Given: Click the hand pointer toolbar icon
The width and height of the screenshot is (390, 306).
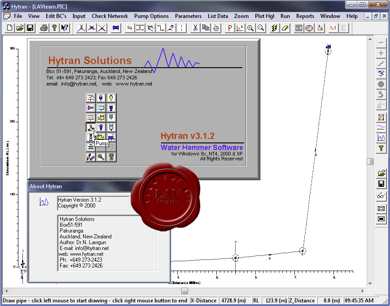Looking at the screenshot, I should click(x=150, y=28).
